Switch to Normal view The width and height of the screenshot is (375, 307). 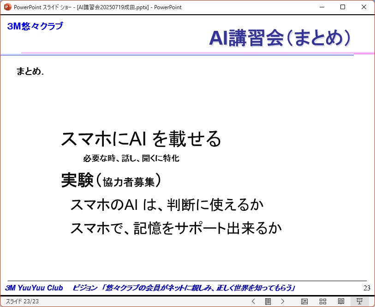(x=304, y=301)
